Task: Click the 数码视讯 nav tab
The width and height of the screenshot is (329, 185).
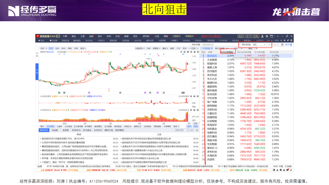Action: tap(77, 40)
